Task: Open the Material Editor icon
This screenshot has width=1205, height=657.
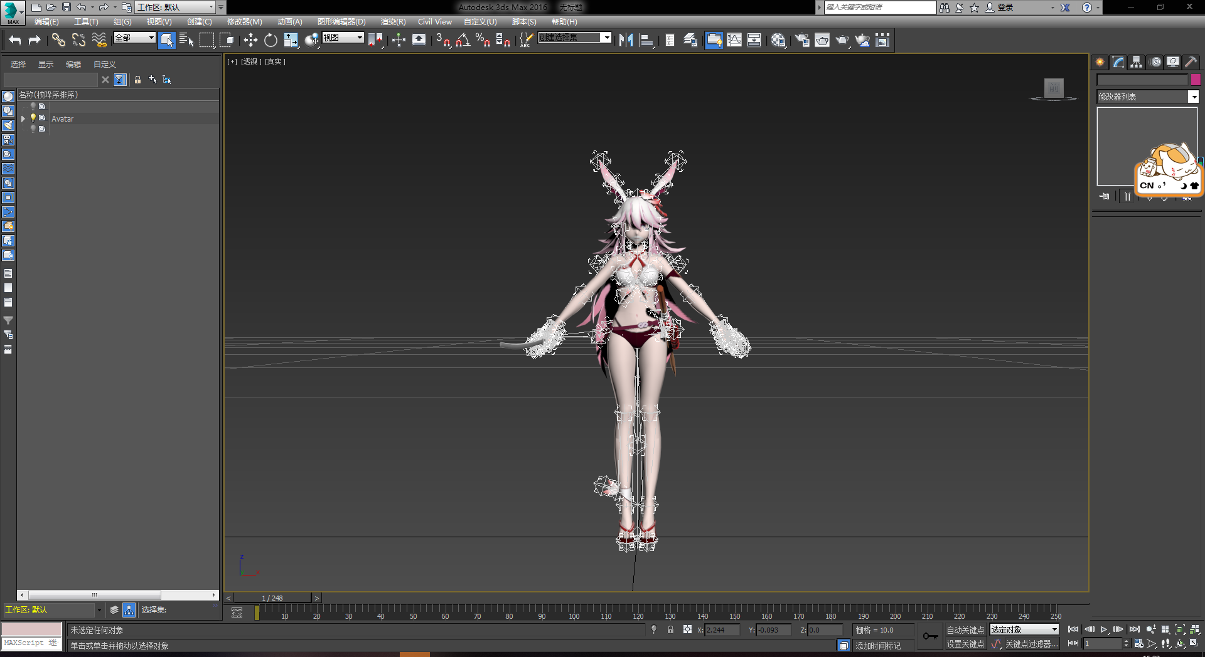Action: [x=778, y=41]
